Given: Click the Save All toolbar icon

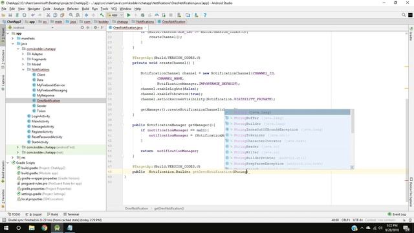Looking at the screenshot, I should click(x=10, y=15).
